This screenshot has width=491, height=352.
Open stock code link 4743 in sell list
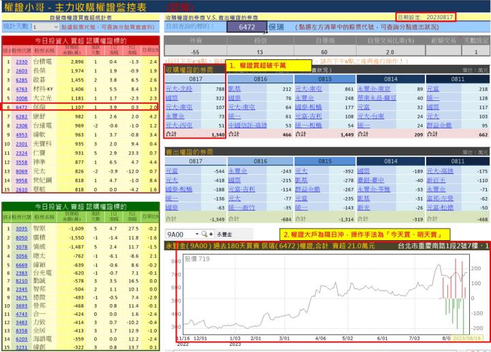22,314
